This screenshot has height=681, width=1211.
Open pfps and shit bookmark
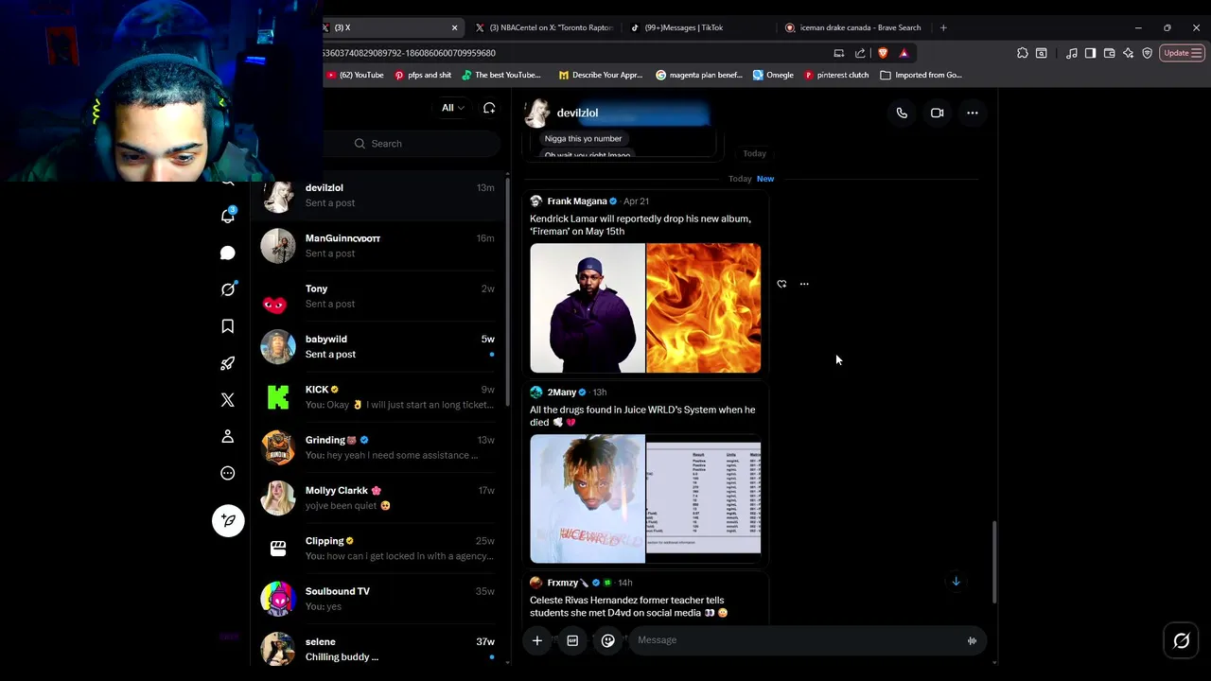coord(423,75)
